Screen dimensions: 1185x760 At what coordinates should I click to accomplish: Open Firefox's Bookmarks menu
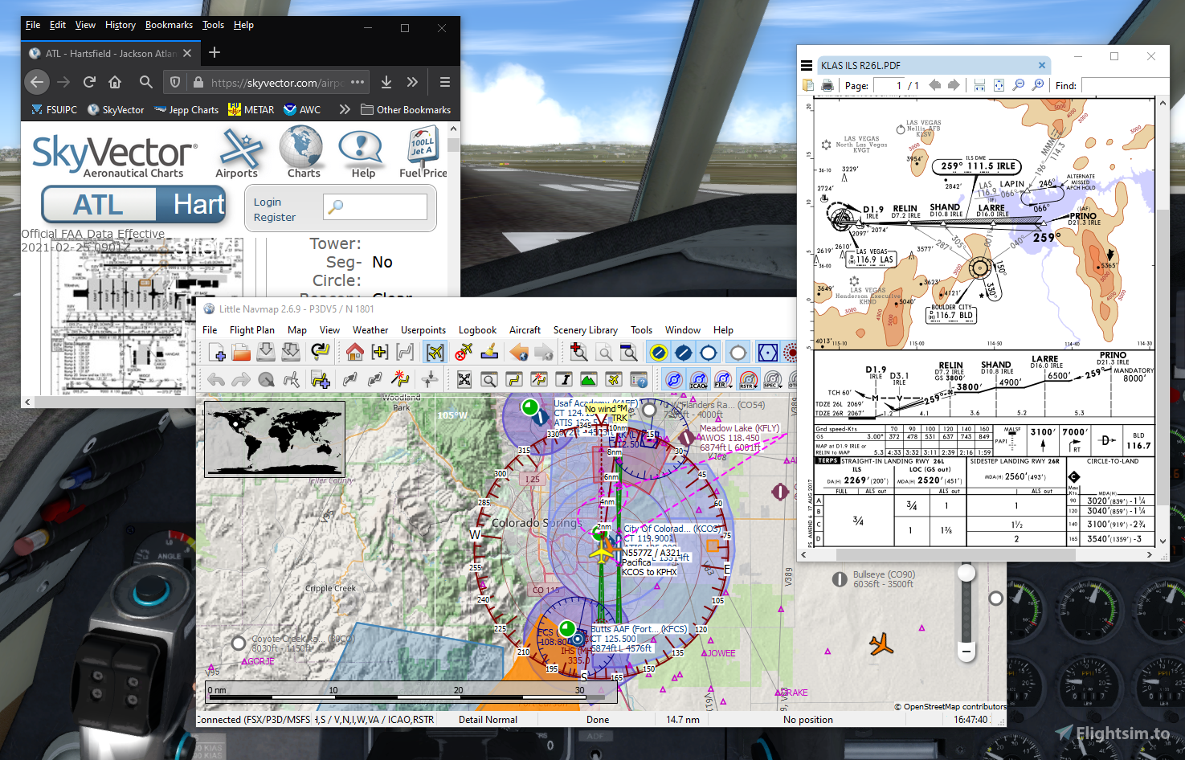coord(169,25)
